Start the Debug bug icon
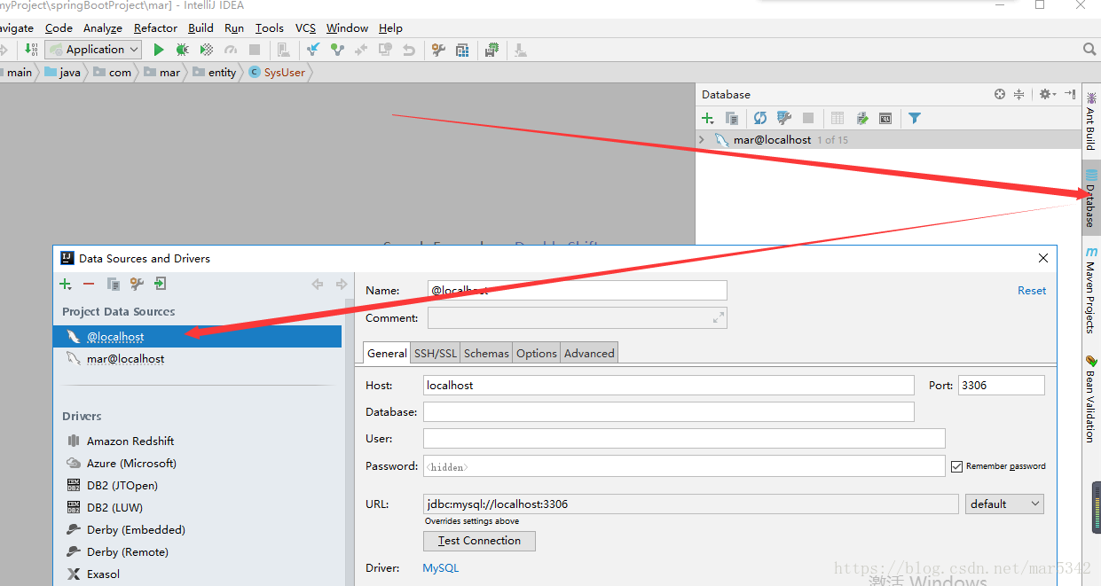The width and height of the screenshot is (1101, 586). pyautogui.click(x=182, y=50)
